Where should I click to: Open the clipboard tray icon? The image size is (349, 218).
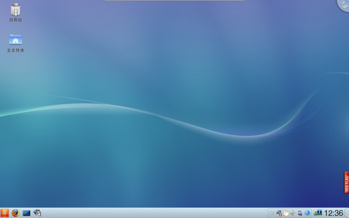(286, 213)
